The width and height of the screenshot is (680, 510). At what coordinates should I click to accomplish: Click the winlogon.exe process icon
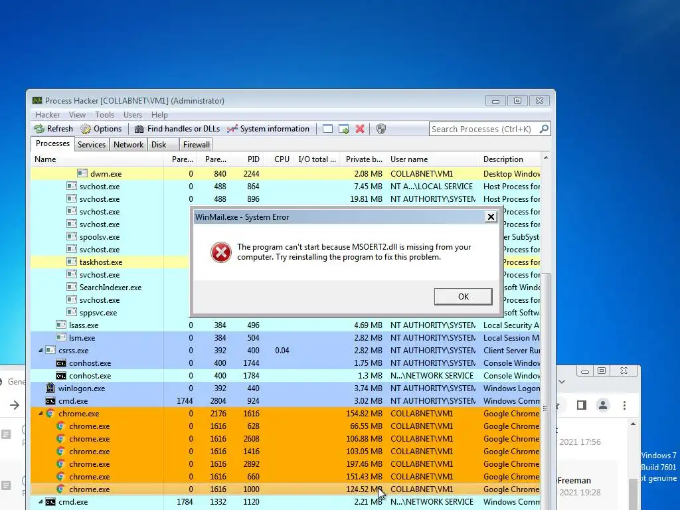click(x=50, y=388)
